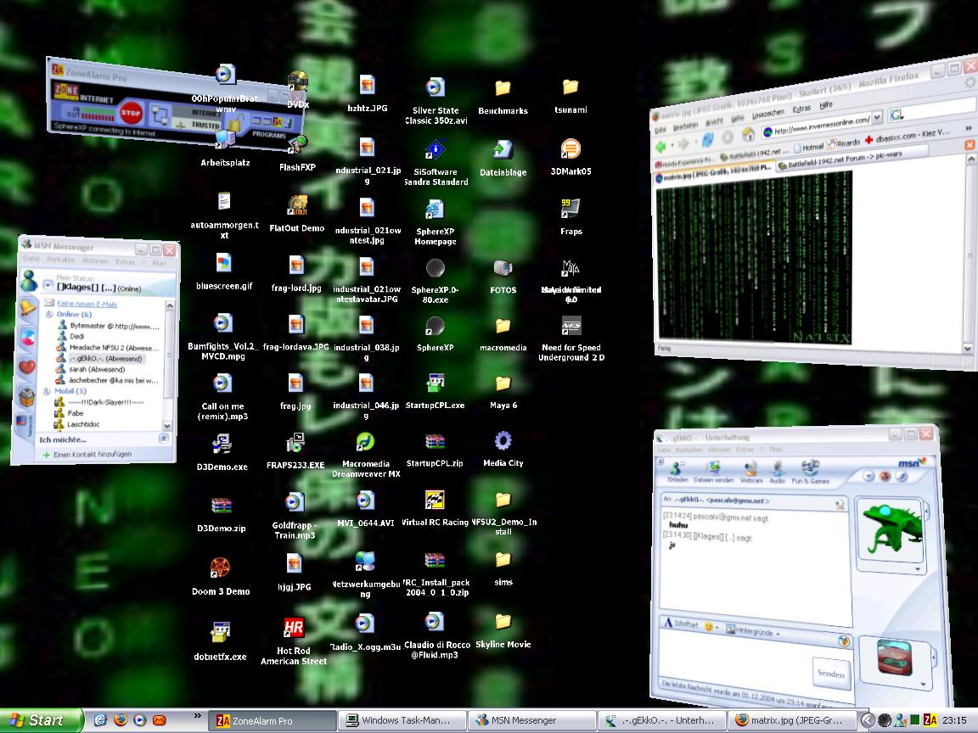Screen dimensions: 978x733
Task: Click the Audio icon in chat toolbar
Action: click(x=777, y=472)
